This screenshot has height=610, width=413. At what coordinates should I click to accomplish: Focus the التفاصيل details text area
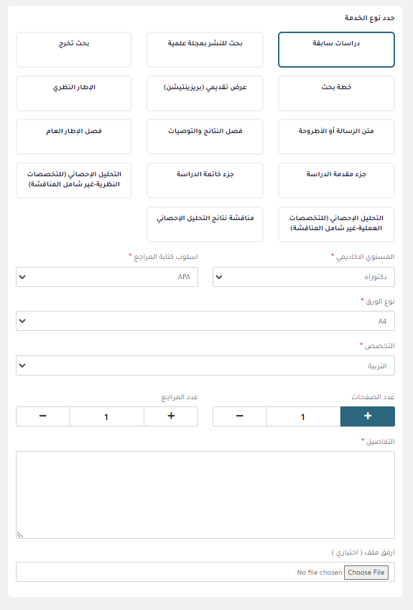pyautogui.click(x=205, y=495)
